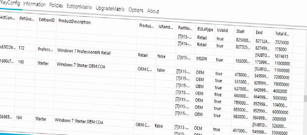Open the About tab
This screenshot has height=135, width=307.
pyautogui.click(x=153, y=11)
